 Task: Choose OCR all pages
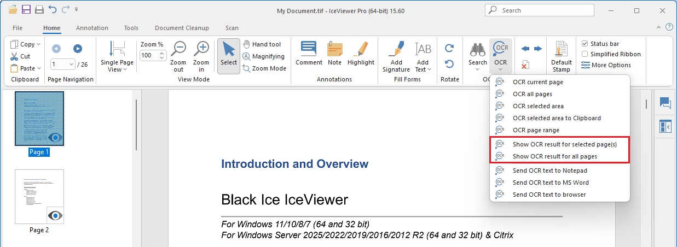(559, 94)
